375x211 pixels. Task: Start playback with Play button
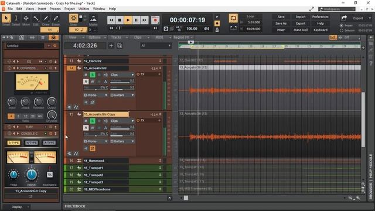pyautogui.click(x=128, y=20)
